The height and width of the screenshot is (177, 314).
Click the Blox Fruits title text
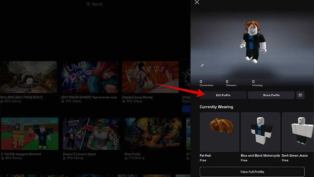click(132, 154)
